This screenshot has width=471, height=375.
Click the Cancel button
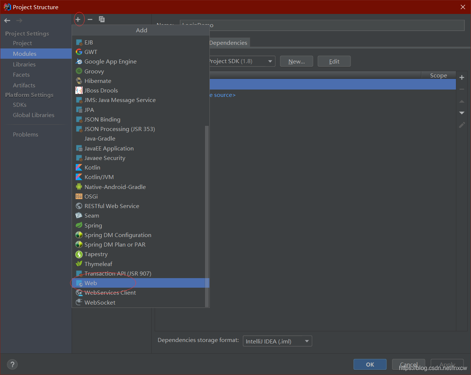pos(409,364)
